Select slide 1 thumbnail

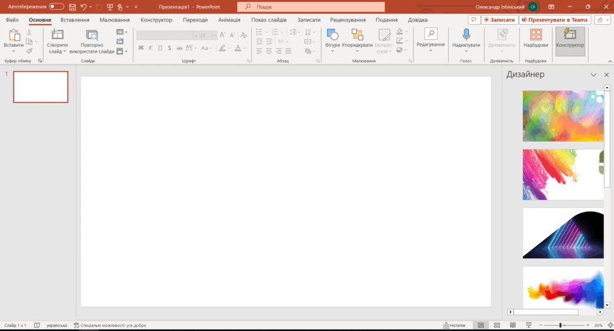(40, 87)
